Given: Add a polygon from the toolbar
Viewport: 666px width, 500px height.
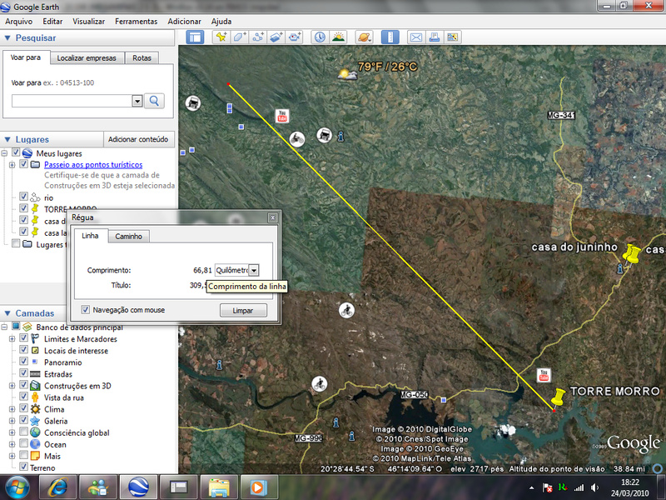Looking at the screenshot, I should pos(240,37).
